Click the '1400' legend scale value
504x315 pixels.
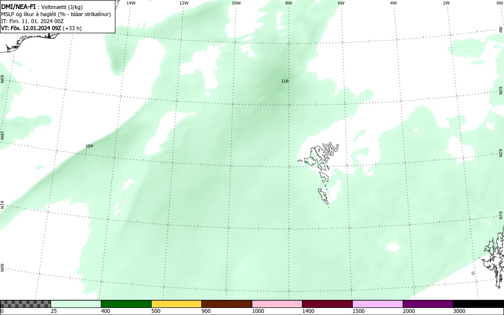click(308, 311)
